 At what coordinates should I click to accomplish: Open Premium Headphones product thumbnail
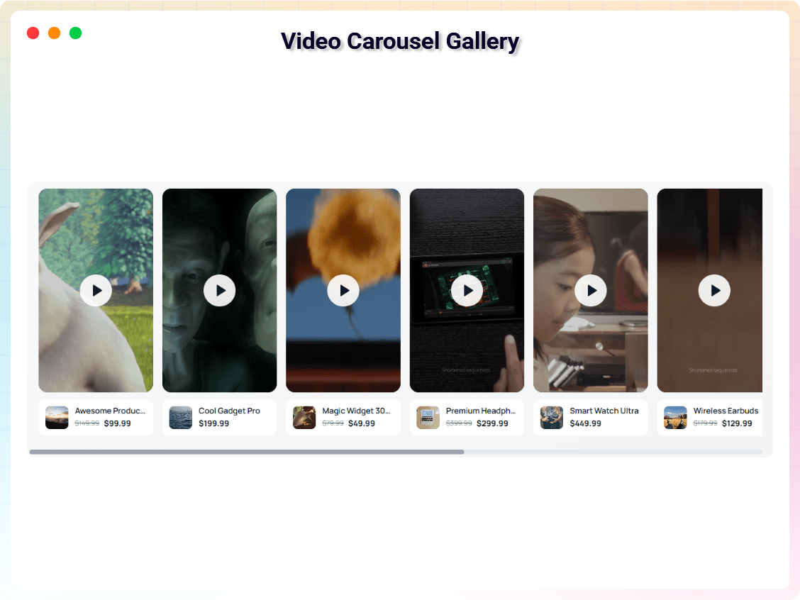coord(428,417)
